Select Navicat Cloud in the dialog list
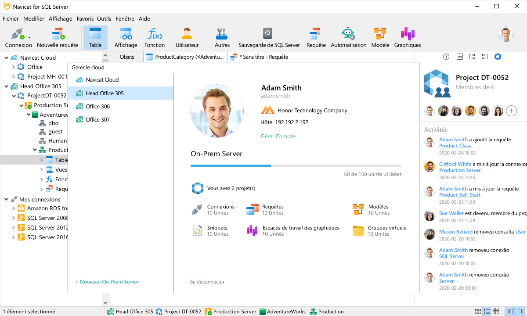Screen dimensions: 527x316 coord(121,80)
